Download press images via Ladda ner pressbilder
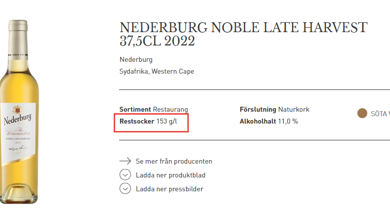The image size is (390, 215). click(x=170, y=189)
